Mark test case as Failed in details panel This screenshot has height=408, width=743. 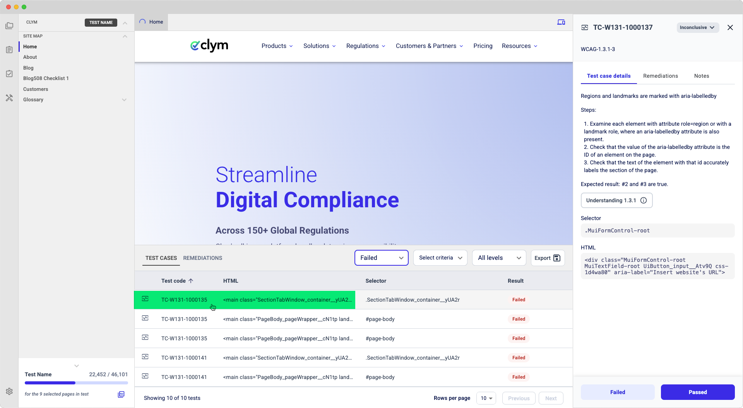click(618, 392)
